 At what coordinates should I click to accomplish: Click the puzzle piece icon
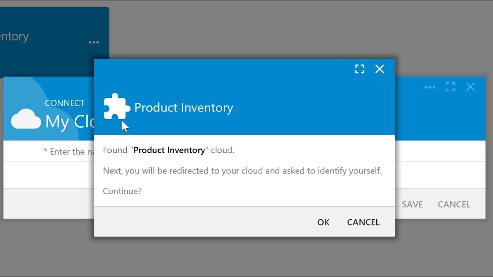(x=117, y=107)
